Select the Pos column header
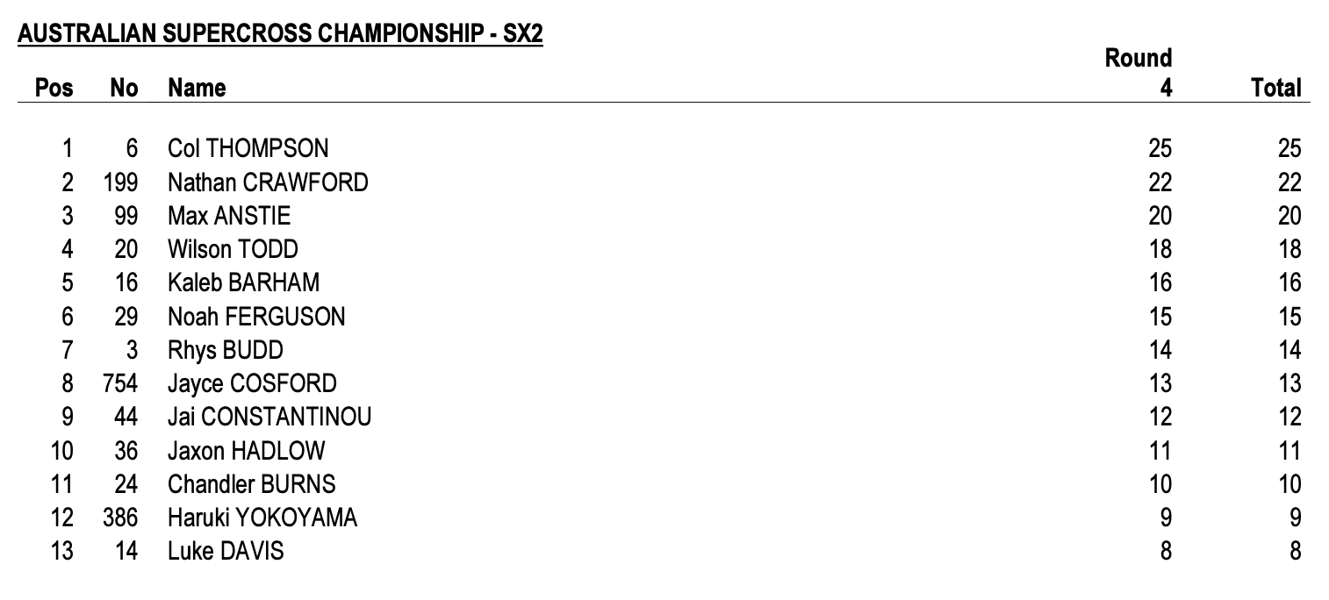This screenshot has height=600, width=1329. (54, 88)
